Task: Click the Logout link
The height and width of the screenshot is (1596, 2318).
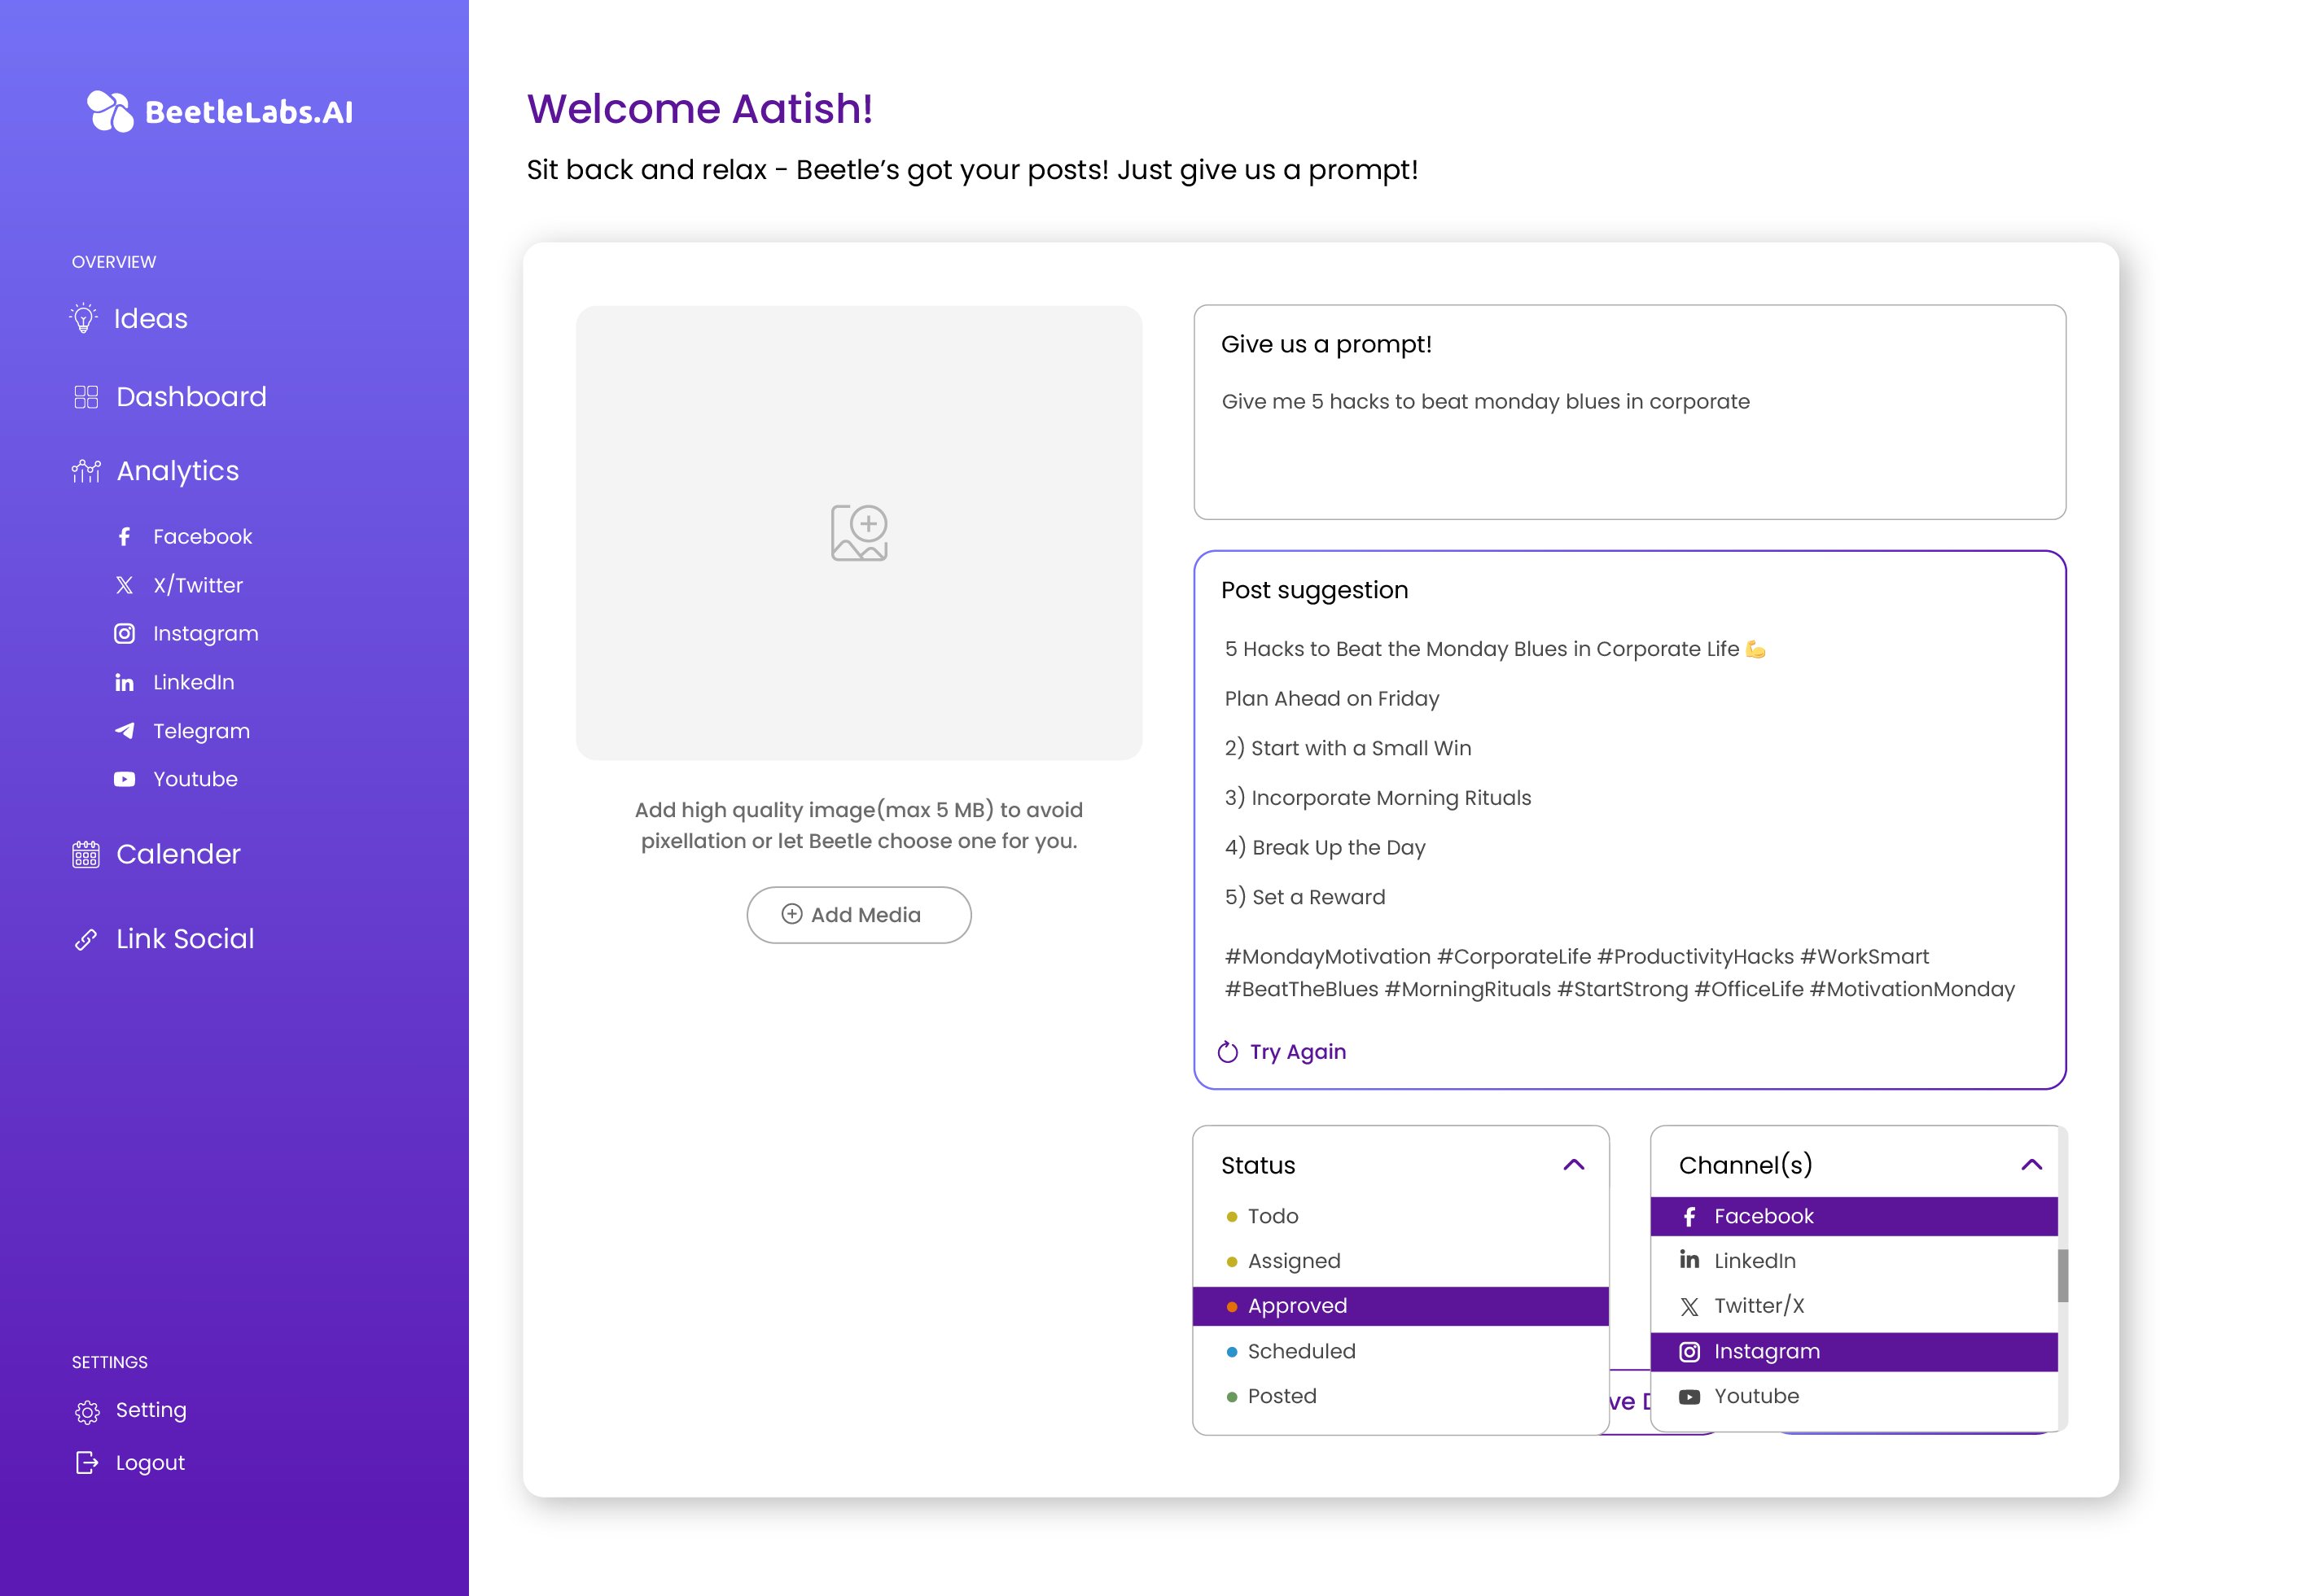Action: tap(149, 1463)
